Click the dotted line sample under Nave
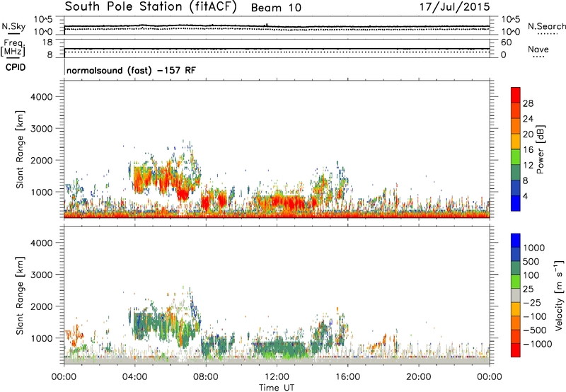 pyautogui.click(x=538, y=57)
